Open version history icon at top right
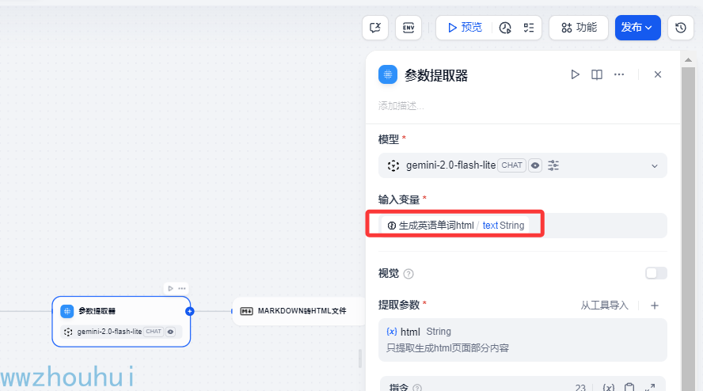Viewport: 703px width, 391px height. (x=681, y=28)
